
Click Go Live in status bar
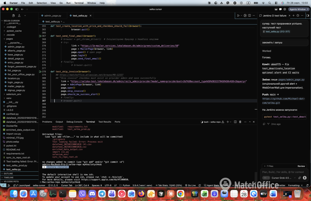(x=190, y=185)
